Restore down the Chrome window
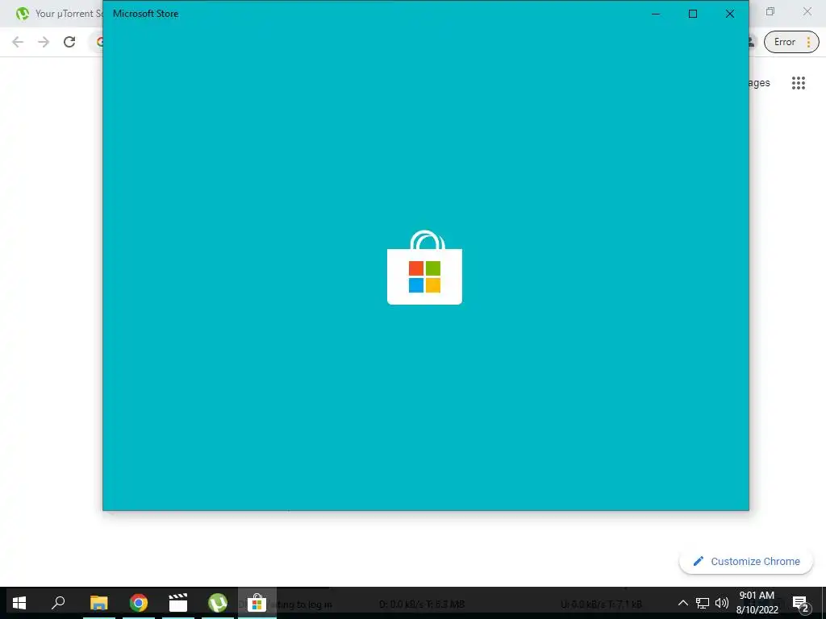 coord(770,11)
